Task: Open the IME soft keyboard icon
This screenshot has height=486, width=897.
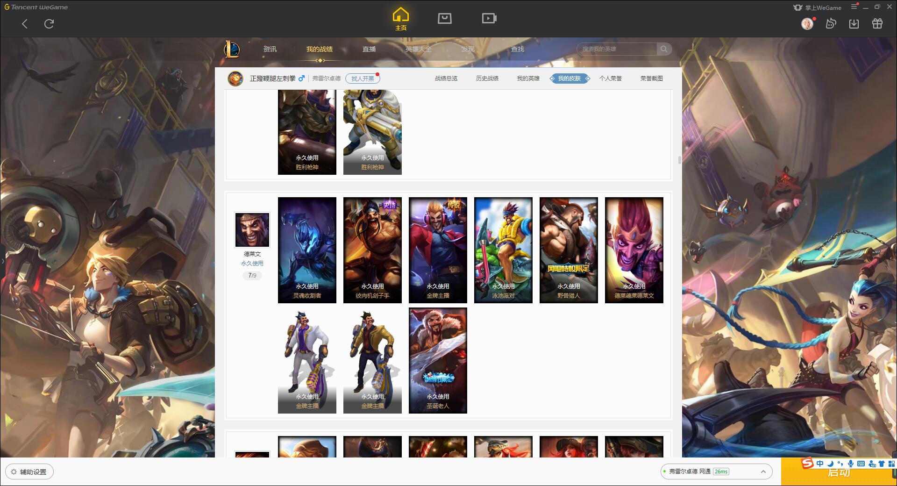Action: [861, 464]
